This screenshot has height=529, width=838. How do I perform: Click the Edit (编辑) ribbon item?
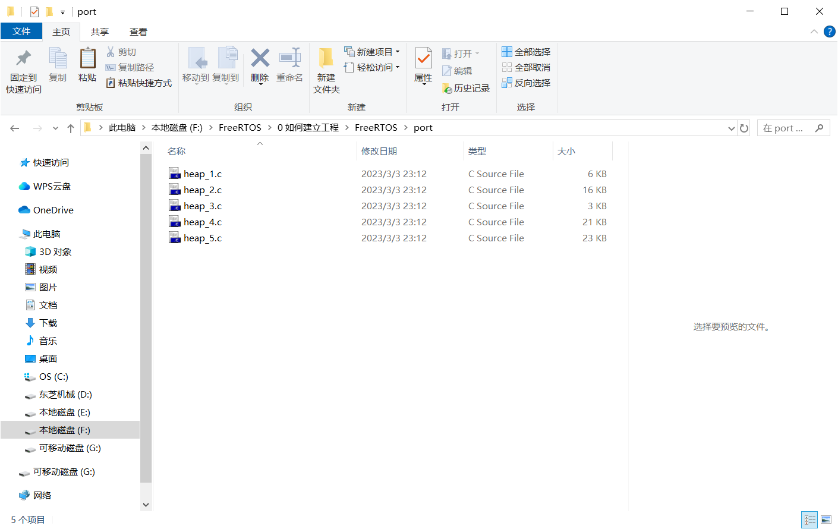point(457,71)
